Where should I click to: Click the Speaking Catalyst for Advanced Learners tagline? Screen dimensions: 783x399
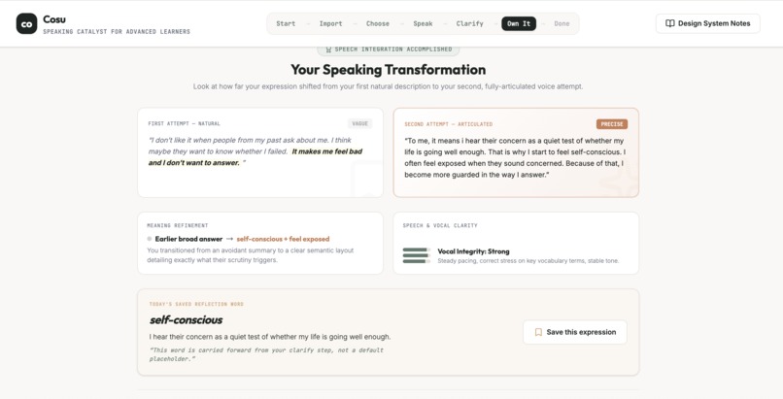(x=117, y=31)
